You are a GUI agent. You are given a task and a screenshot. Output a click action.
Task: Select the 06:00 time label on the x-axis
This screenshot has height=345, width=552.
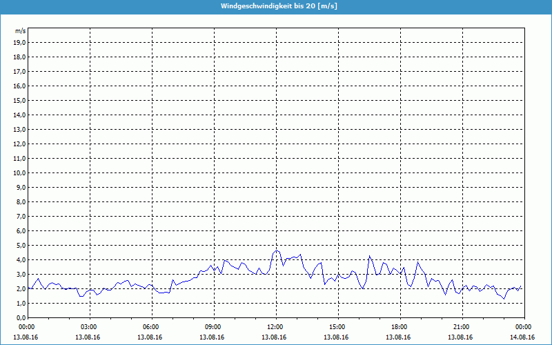(x=151, y=327)
